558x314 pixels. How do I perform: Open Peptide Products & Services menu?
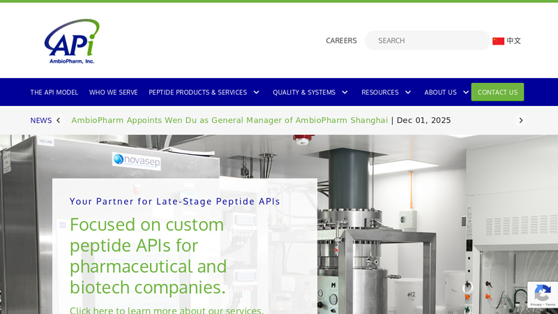198,92
